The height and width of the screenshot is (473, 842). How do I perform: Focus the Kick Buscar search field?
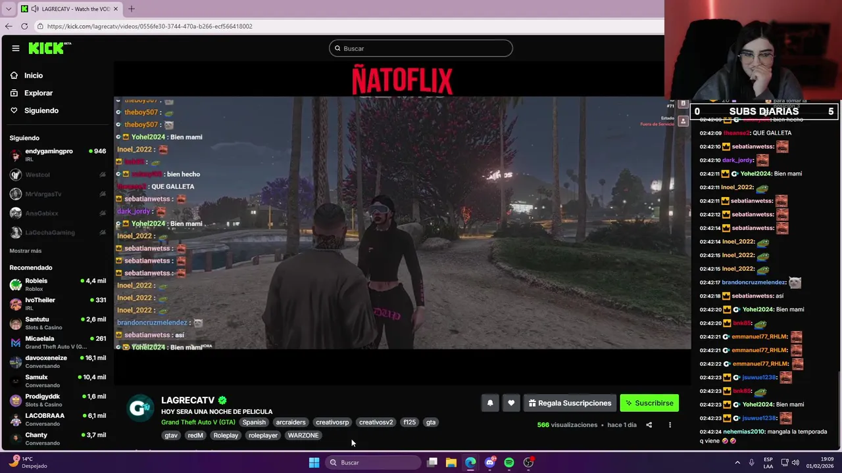[421, 48]
